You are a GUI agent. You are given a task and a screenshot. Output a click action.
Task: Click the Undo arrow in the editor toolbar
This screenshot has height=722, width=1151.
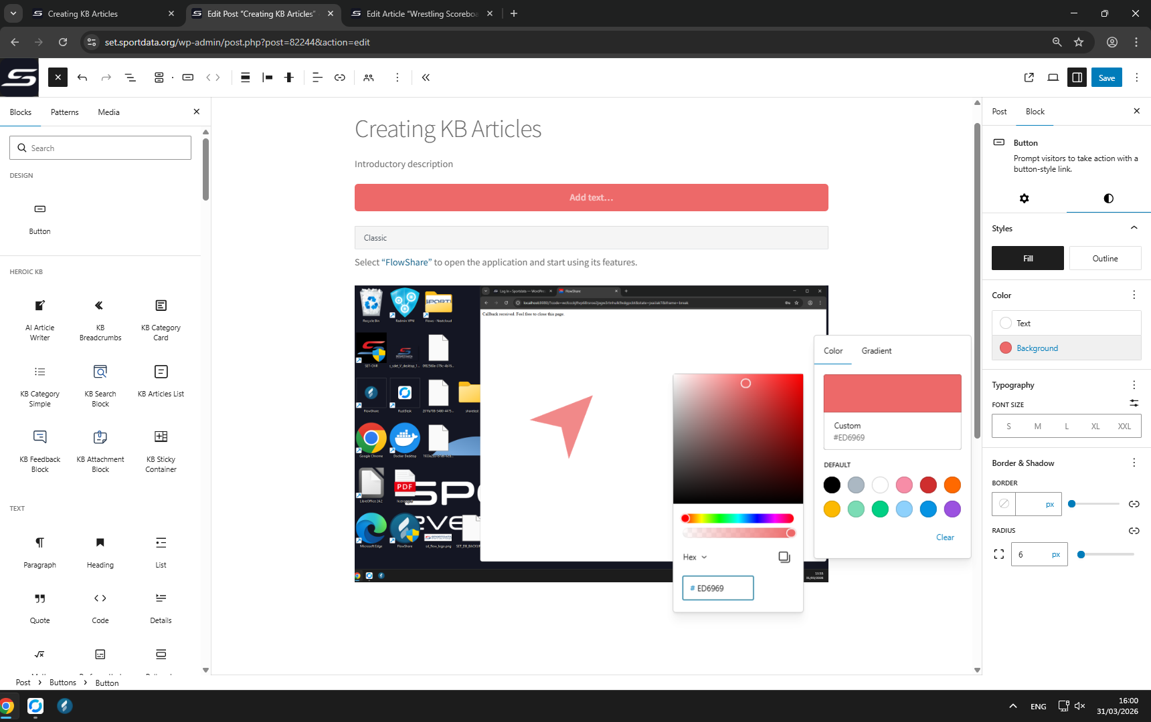coord(82,78)
